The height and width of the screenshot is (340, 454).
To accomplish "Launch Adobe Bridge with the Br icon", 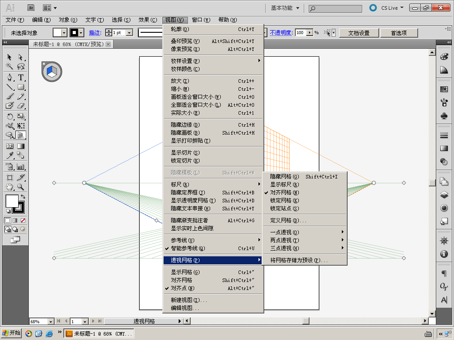I will tap(31, 8).
